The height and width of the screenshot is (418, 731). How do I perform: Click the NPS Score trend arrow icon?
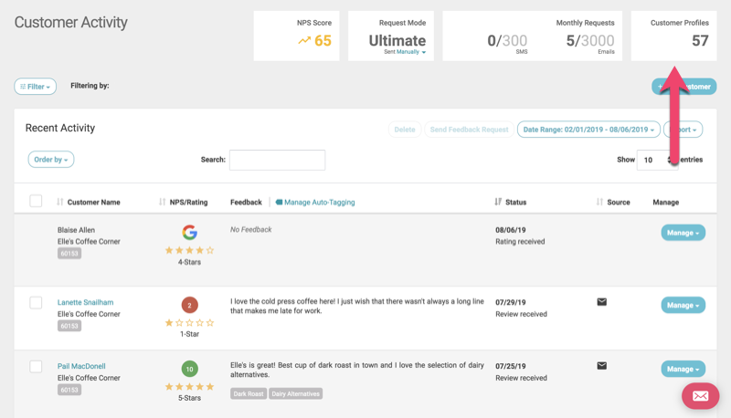[304, 41]
